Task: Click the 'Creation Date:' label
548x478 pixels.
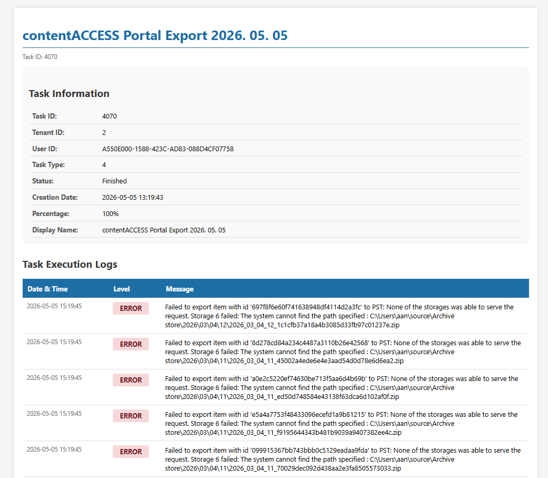Action: pos(55,198)
